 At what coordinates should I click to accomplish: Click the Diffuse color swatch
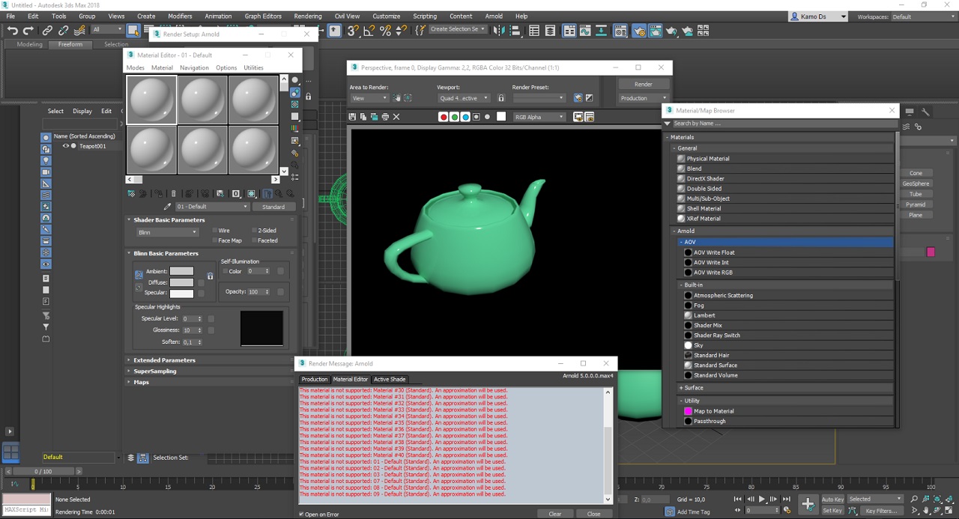click(181, 282)
